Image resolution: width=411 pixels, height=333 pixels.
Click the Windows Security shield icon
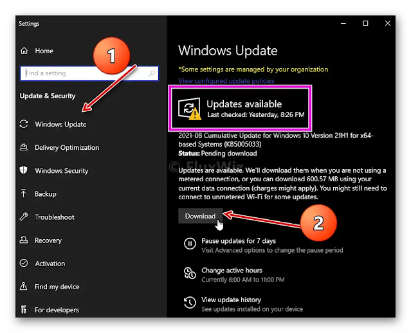pos(24,170)
